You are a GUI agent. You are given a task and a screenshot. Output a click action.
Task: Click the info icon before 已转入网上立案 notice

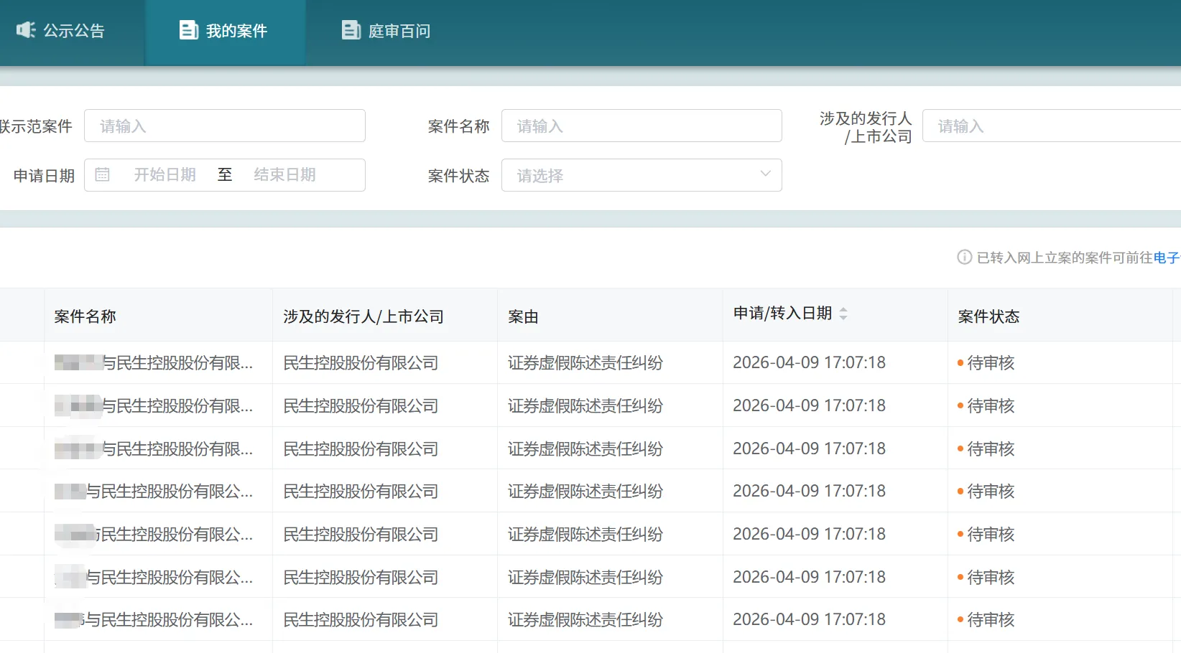coord(963,258)
